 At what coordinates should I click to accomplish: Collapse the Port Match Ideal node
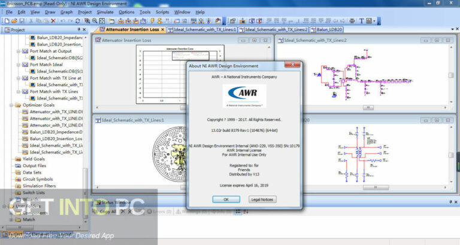tap(18, 65)
